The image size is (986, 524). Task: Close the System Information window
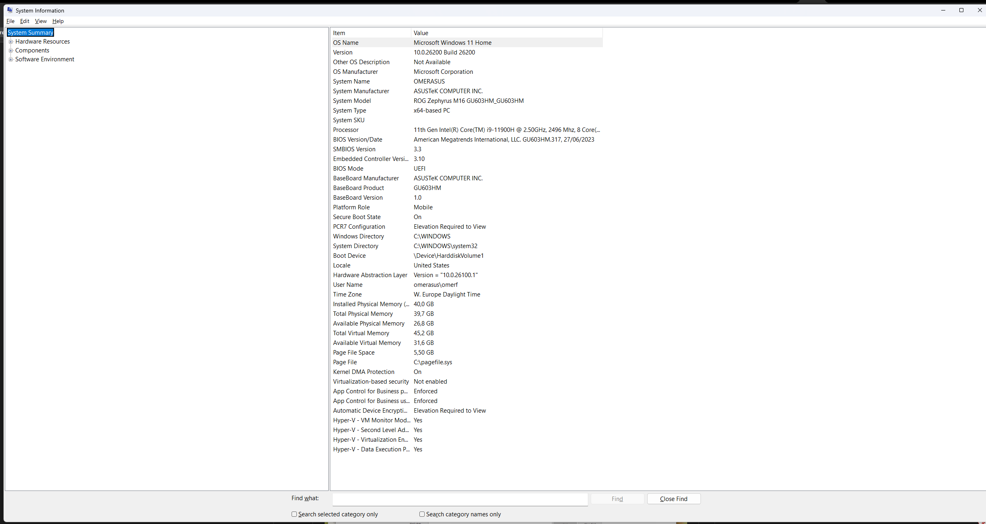pyautogui.click(x=980, y=10)
